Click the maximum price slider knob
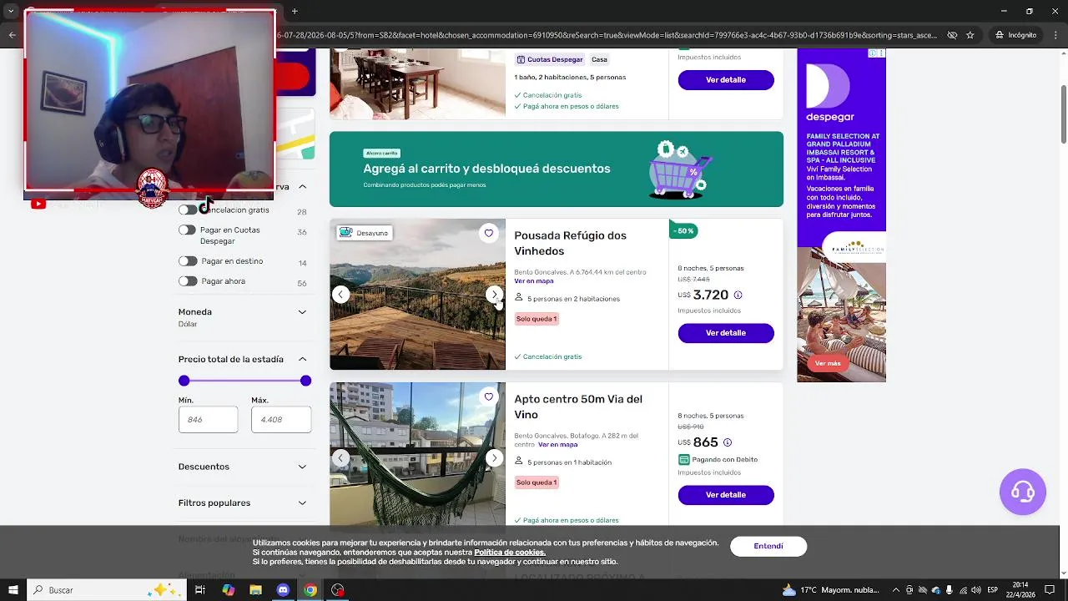The height and width of the screenshot is (601, 1068). (x=305, y=381)
